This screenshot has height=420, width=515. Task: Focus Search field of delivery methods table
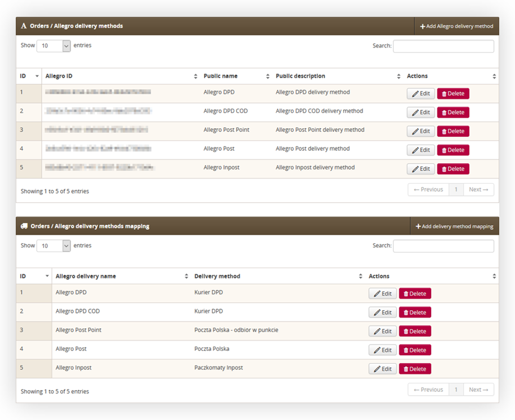pyautogui.click(x=443, y=46)
